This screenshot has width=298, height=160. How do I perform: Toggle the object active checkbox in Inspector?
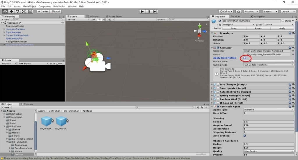(220, 21)
